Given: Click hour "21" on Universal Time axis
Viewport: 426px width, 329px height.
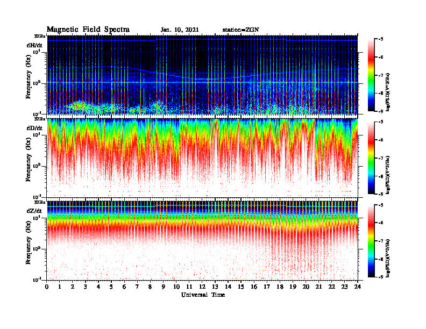Looking at the screenshot, I should click(x=318, y=287).
